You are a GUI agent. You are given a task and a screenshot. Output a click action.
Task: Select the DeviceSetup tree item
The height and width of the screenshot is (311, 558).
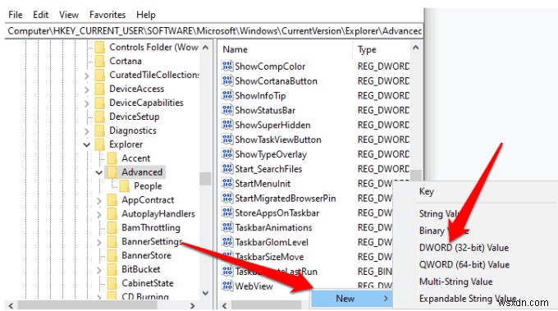point(134,117)
